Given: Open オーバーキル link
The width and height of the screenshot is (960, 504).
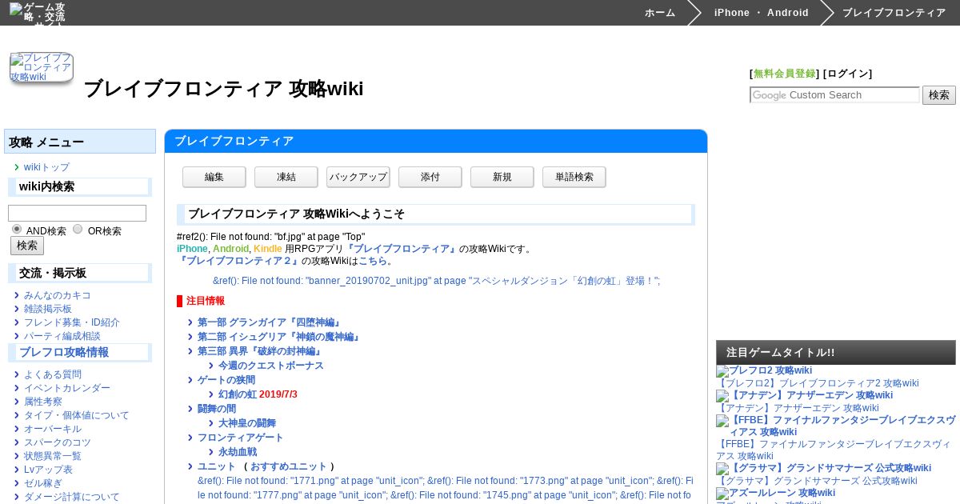Looking at the screenshot, I should point(53,429).
